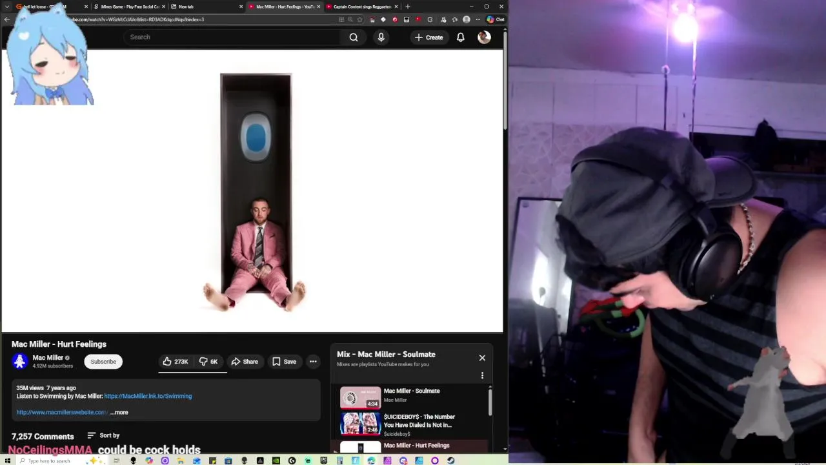Open a new browser tab with plus
Viewport: 826px width, 465px height.
click(407, 6)
